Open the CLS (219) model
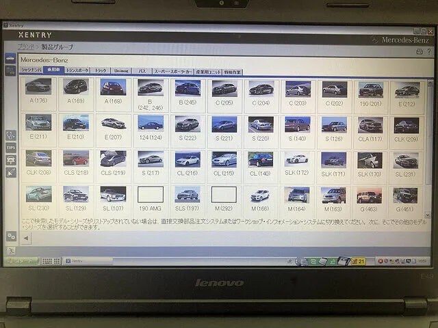438x328 pixels. pyautogui.click(x=113, y=159)
